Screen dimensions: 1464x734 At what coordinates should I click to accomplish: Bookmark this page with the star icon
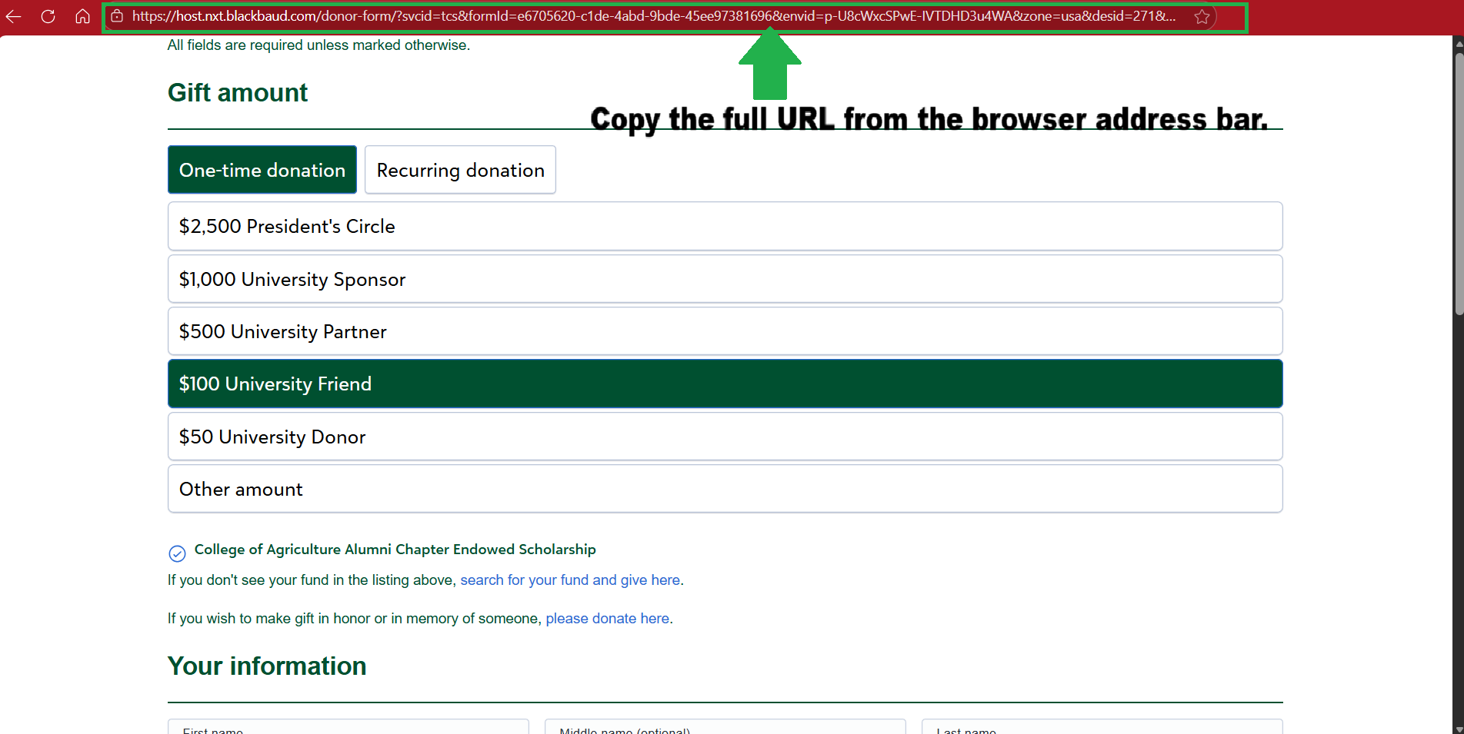(1202, 17)
